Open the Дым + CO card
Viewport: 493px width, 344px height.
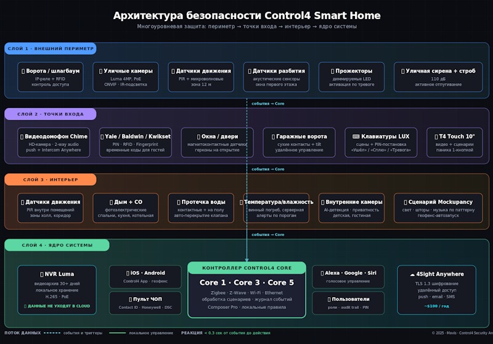pyautogui.click(x=126, y=208)
